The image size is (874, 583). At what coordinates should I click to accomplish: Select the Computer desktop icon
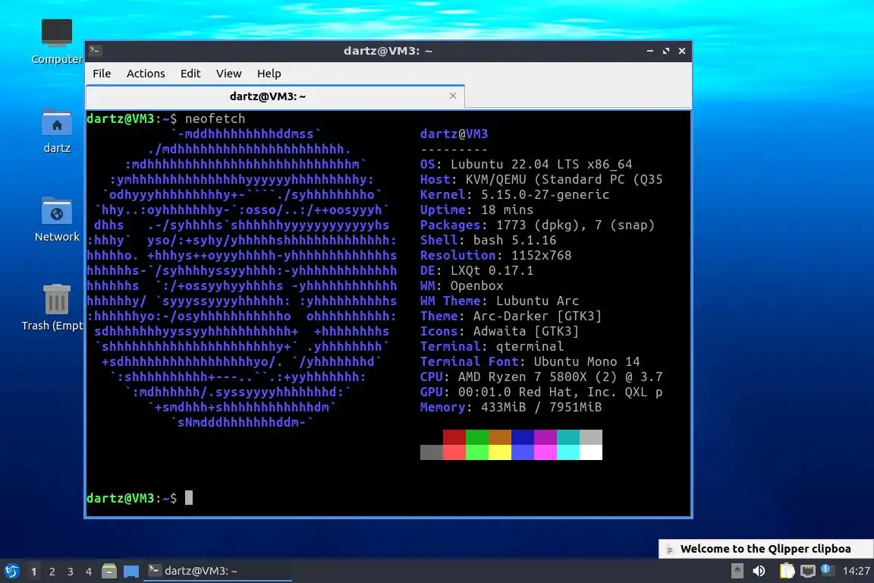(57, 42)
